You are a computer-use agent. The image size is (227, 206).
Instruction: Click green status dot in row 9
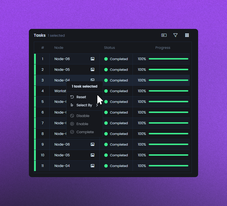click(106, 144)
